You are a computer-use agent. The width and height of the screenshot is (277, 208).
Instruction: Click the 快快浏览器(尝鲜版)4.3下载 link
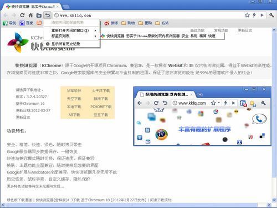[58, 200]
